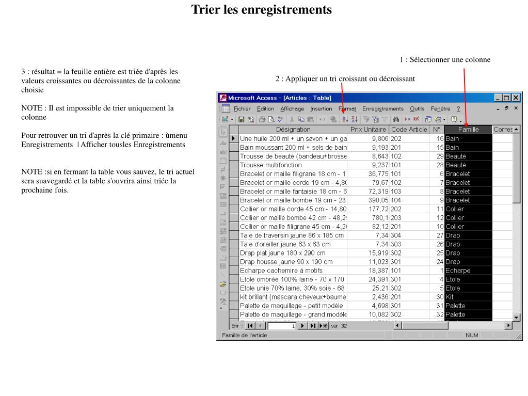Screen dimensions: 528x396
Task: Apply ascending sort A-Z icon
Action: pos(345,119)
